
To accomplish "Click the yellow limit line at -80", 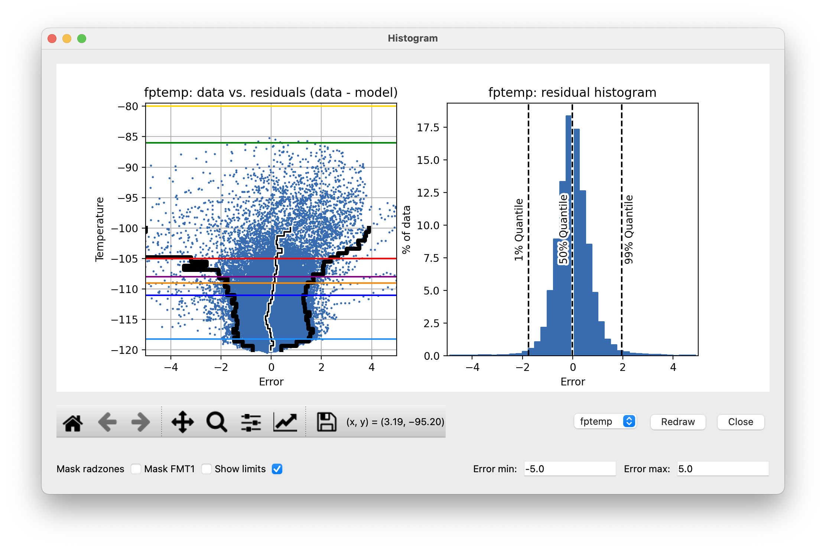I will pyautogui.click(x=270, y=106).
